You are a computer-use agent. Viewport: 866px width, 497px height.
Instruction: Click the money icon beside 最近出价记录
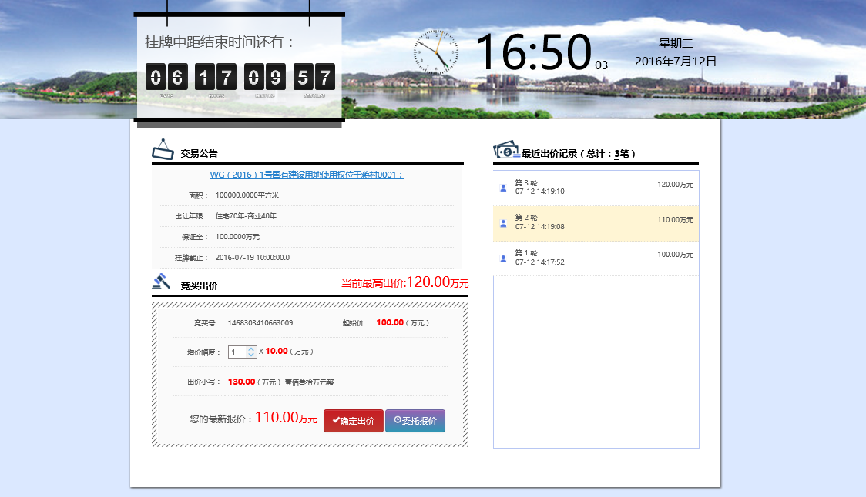click(506, 150)
